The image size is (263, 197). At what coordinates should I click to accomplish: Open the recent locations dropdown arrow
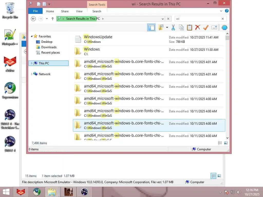pos(47,19)
